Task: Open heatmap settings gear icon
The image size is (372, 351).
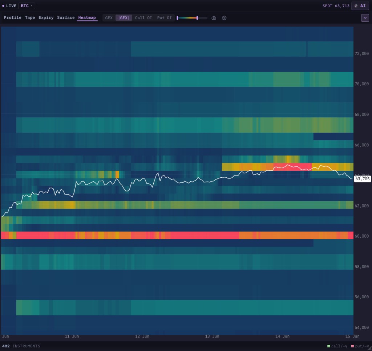Action: tap(224, 18)
